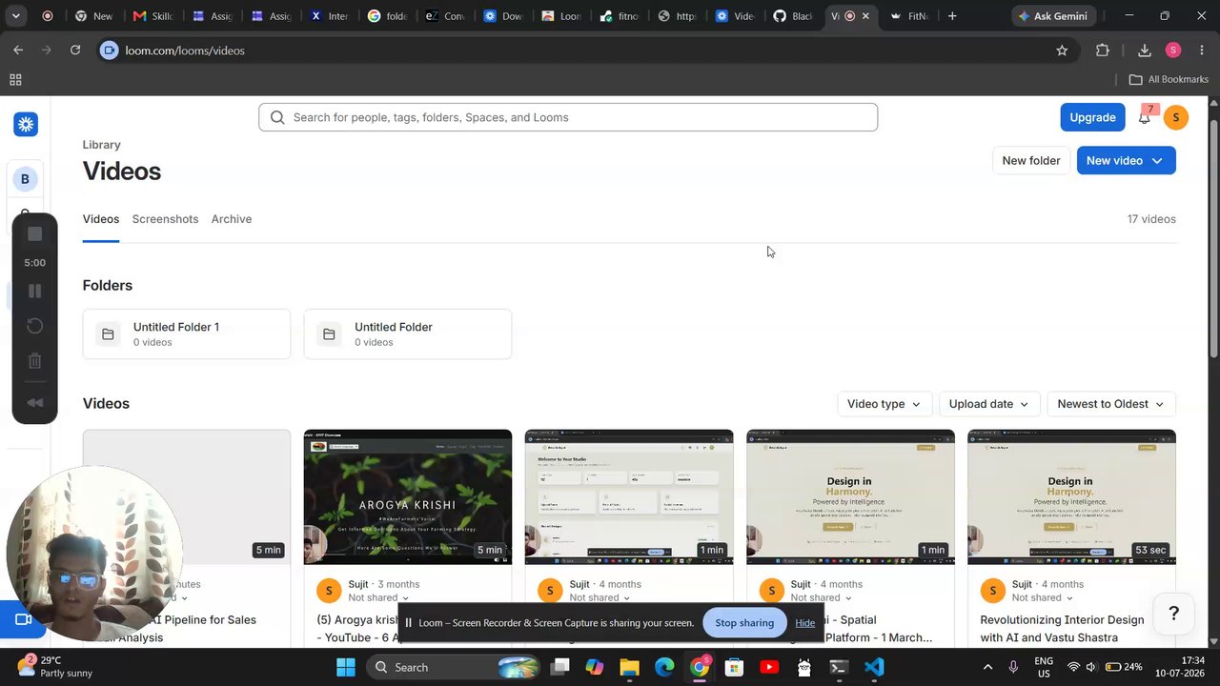Viewport: 1220px width, 686px height.
Task: Open the Loom home logo
Action: point(26,124)
